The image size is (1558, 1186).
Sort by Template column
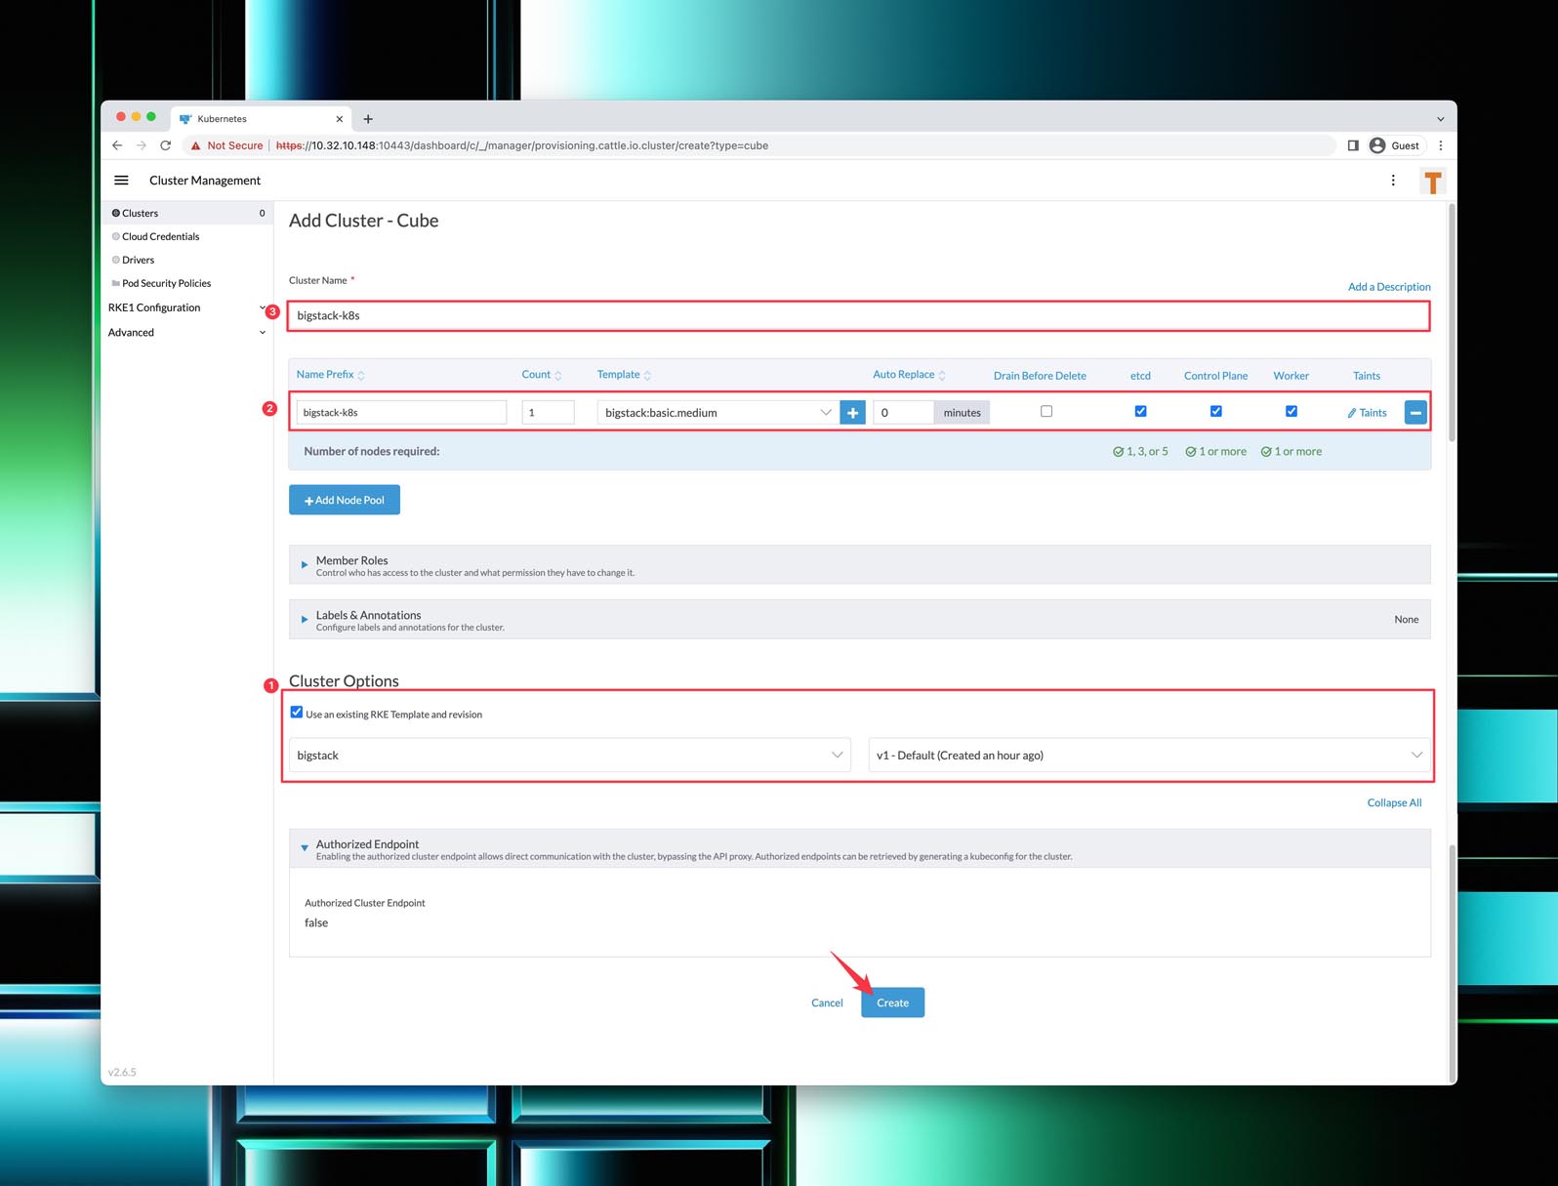point(625,375)
